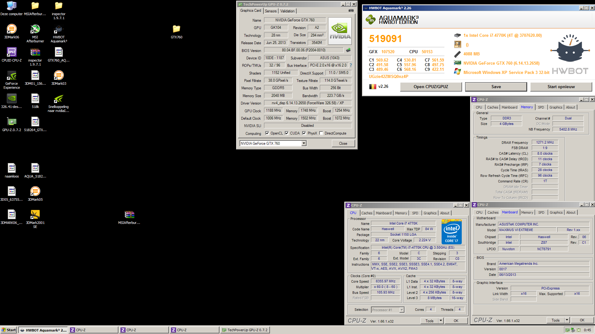
Task: Switch to Sensors tab in GPU-Z
Action: coord(271,11)
